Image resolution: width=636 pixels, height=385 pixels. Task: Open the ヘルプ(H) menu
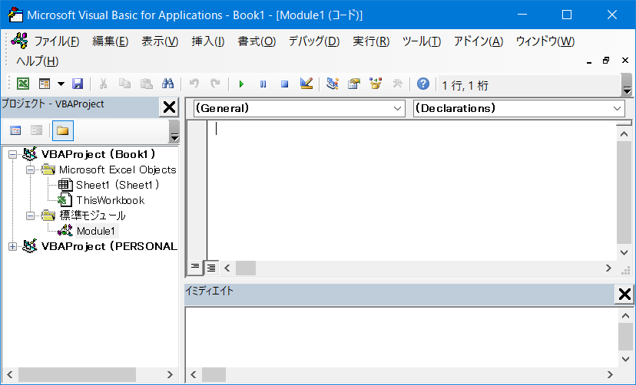pyautogui.click(x=38, y=61)
